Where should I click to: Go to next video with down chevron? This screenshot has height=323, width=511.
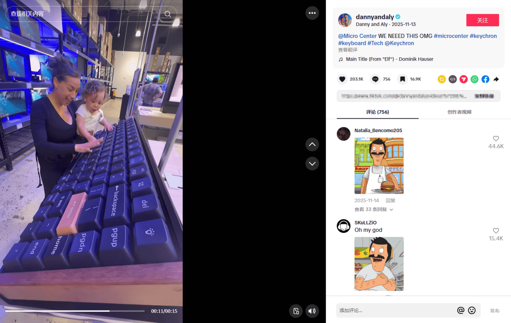pyautogui.click(x=312, y=164)
